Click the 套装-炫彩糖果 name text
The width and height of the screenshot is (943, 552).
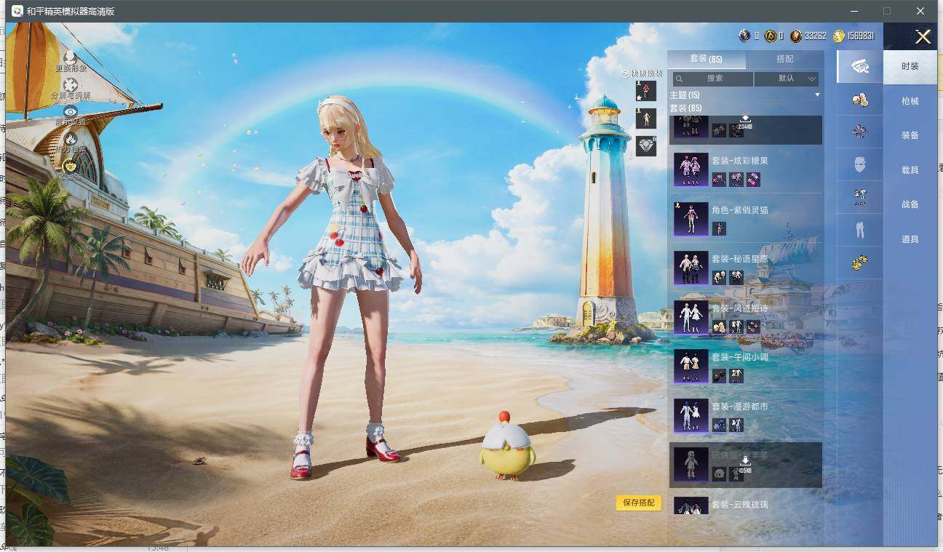(740, 161)
